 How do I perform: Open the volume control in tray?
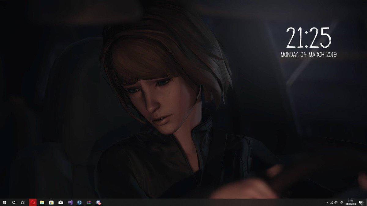tap(336, 202)
